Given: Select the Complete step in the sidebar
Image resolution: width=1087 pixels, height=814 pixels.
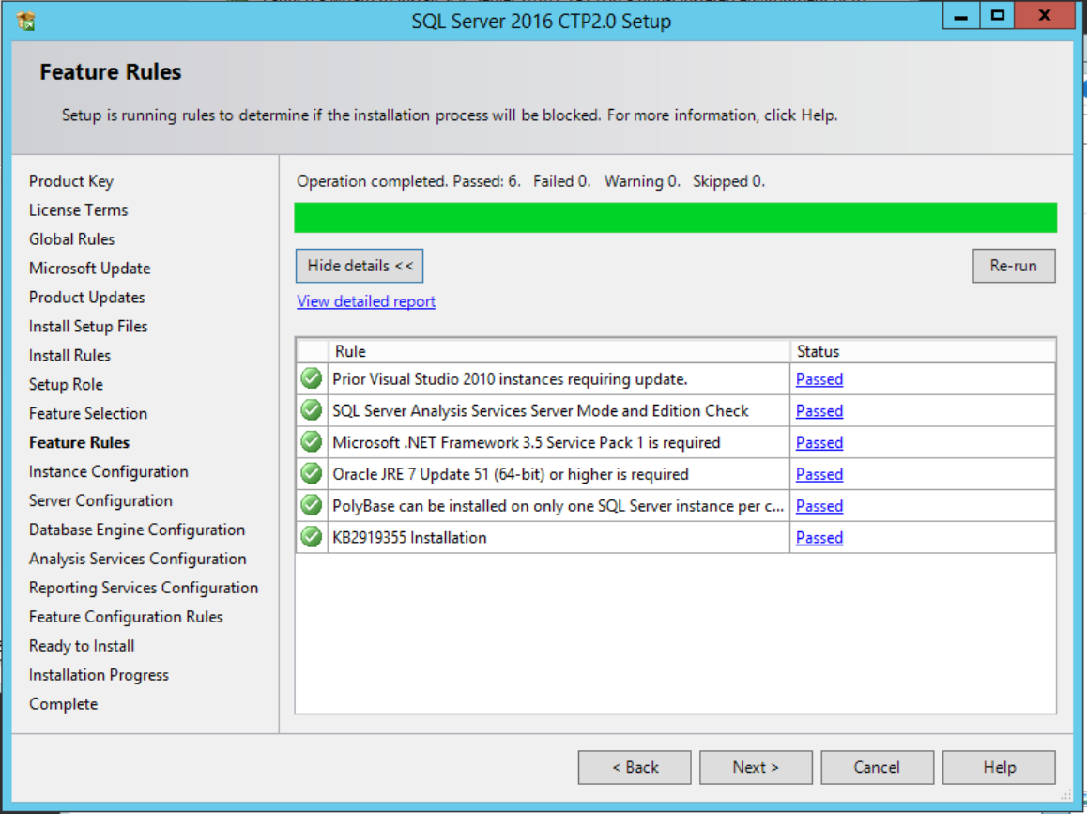Looking at the screenshot, I should pyautogui.click(x=63, y=704).
